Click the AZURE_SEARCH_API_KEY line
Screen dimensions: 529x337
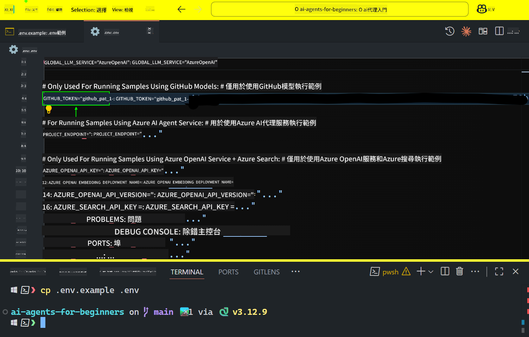tap(148, 207)
